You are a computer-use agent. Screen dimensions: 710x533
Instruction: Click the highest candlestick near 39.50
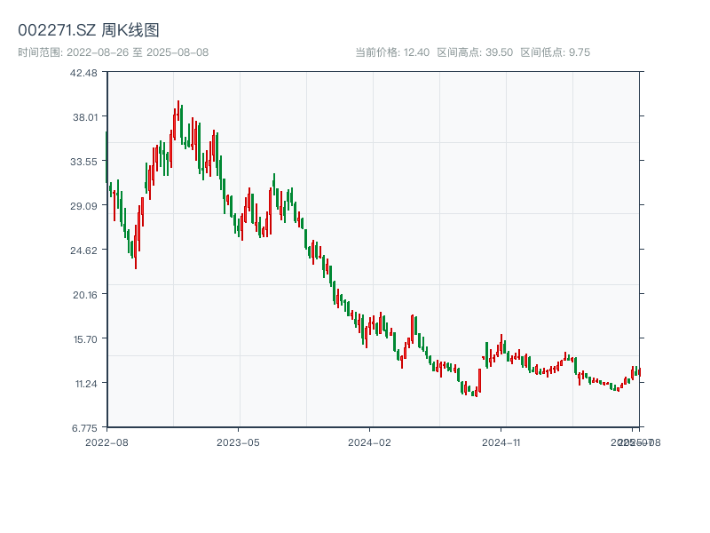177,110
